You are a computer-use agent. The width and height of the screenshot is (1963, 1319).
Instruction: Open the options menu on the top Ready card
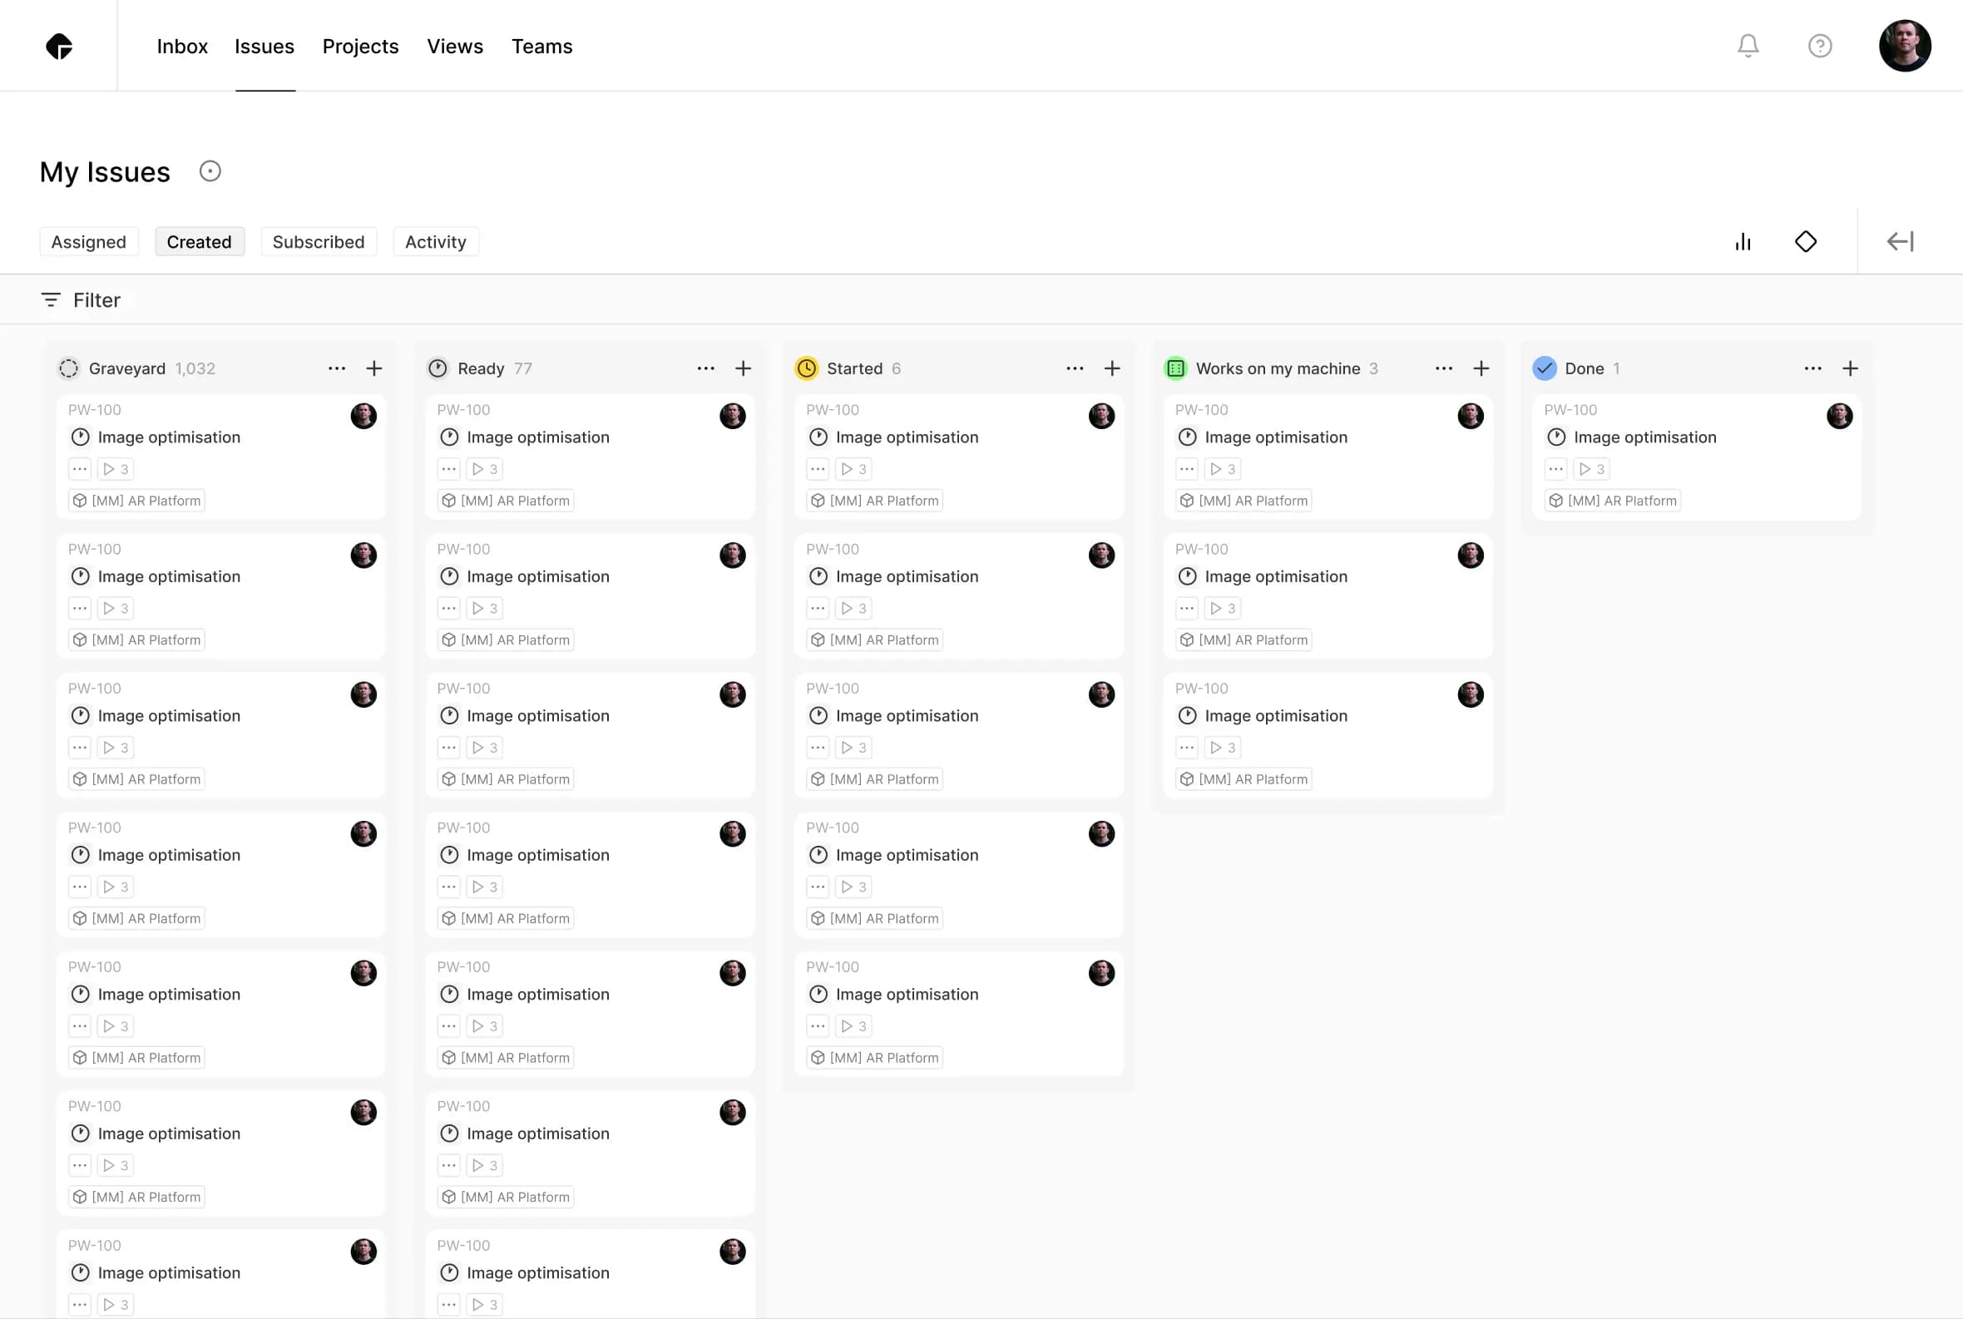[448, 468]
